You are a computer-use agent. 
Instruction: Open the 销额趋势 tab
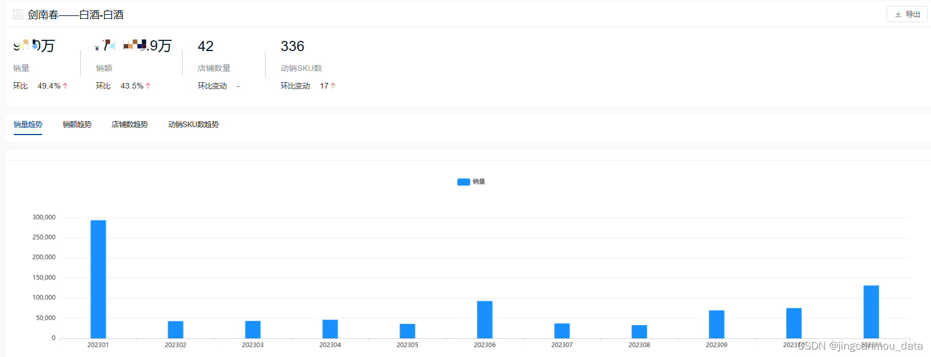pos(77,124)
